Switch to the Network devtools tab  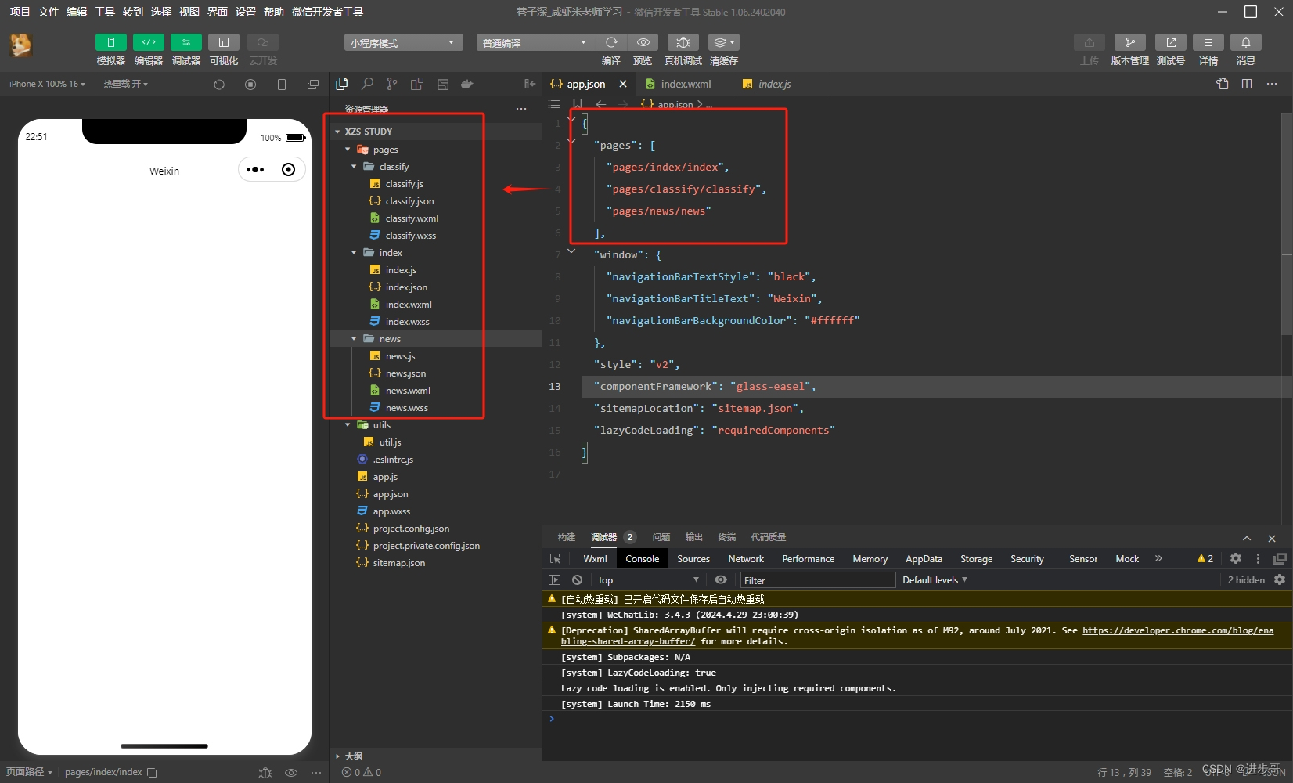point(746,559)
